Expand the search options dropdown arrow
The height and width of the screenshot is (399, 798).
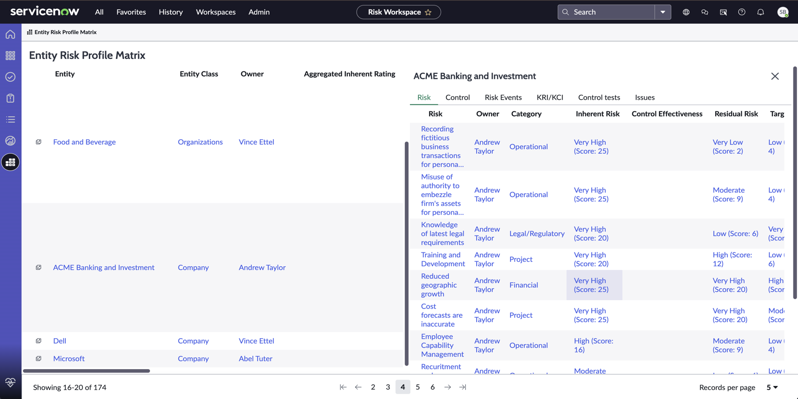[x=663, y=12]
